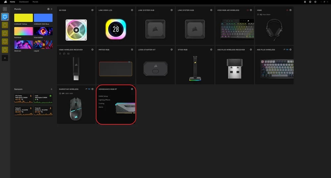Open the LS100 STARTER KIT settings gear
Screen dimensions: 331x178
click(171, 50)
